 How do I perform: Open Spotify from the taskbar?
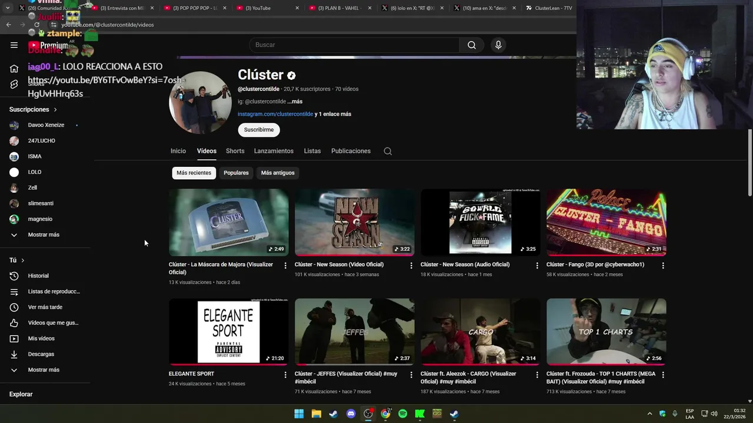pos(402,414)
